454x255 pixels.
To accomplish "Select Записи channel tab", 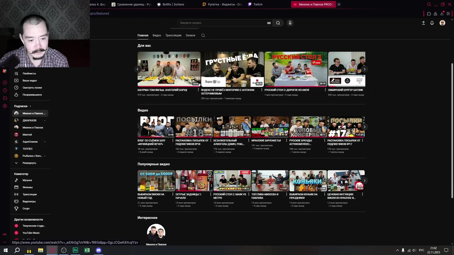I will [x=190, y=35].
